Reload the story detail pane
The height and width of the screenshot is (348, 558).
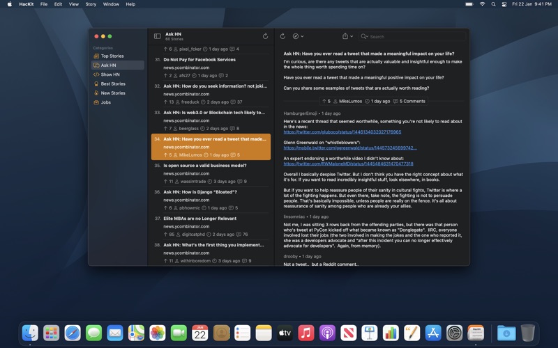[x=282, y=36]
